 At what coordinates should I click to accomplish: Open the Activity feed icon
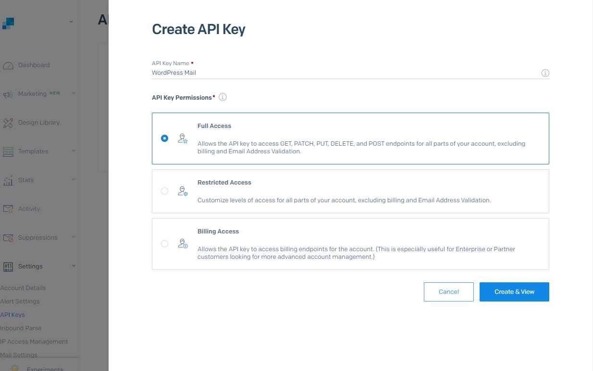coord(9,209)
